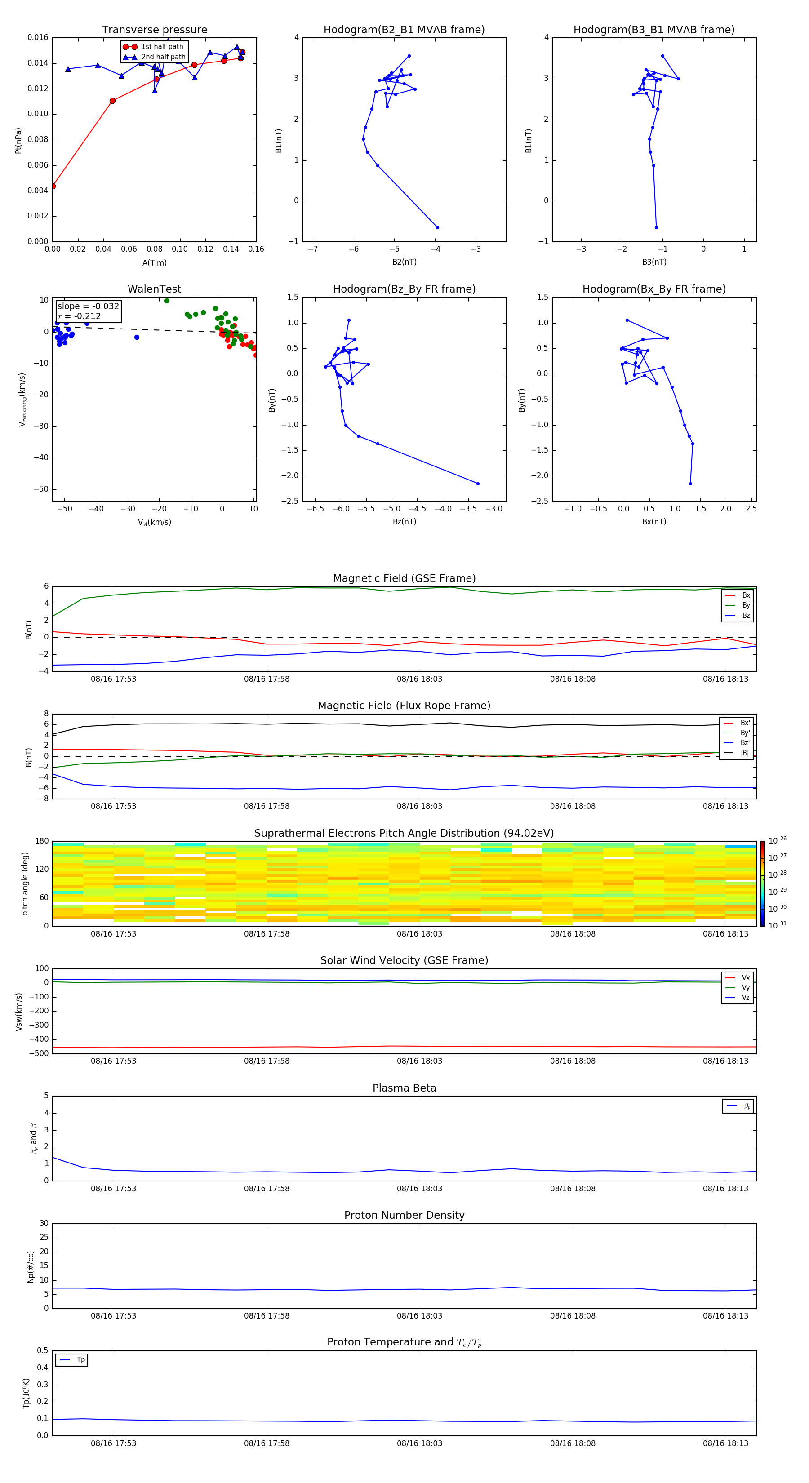Click the 'Proton Number Density' title
This screenshot has height=1483, width=809.
point(404,1215)
